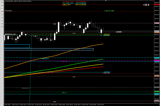Click the DailyPivot line label

tap(64, 61)
